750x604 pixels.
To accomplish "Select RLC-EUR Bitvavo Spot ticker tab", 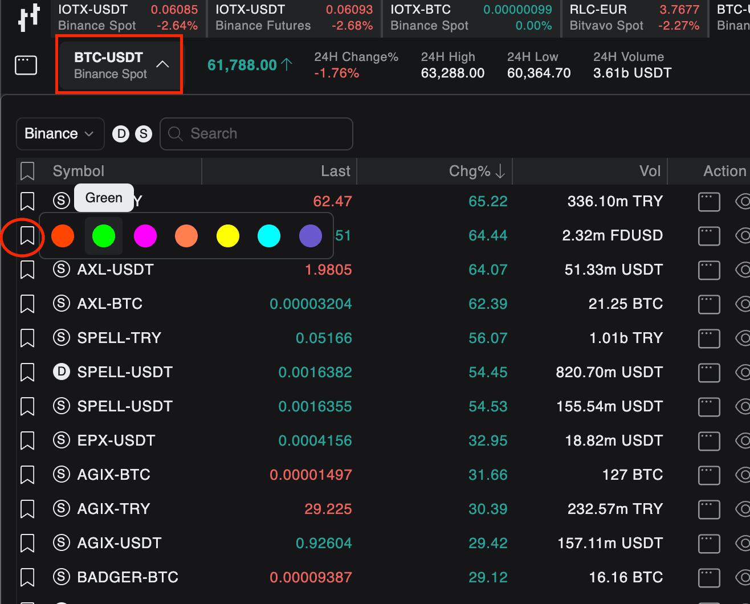I will click(x=634, y=18).
